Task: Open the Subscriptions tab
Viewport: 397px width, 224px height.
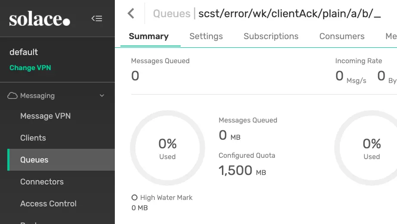Action: 271,37
